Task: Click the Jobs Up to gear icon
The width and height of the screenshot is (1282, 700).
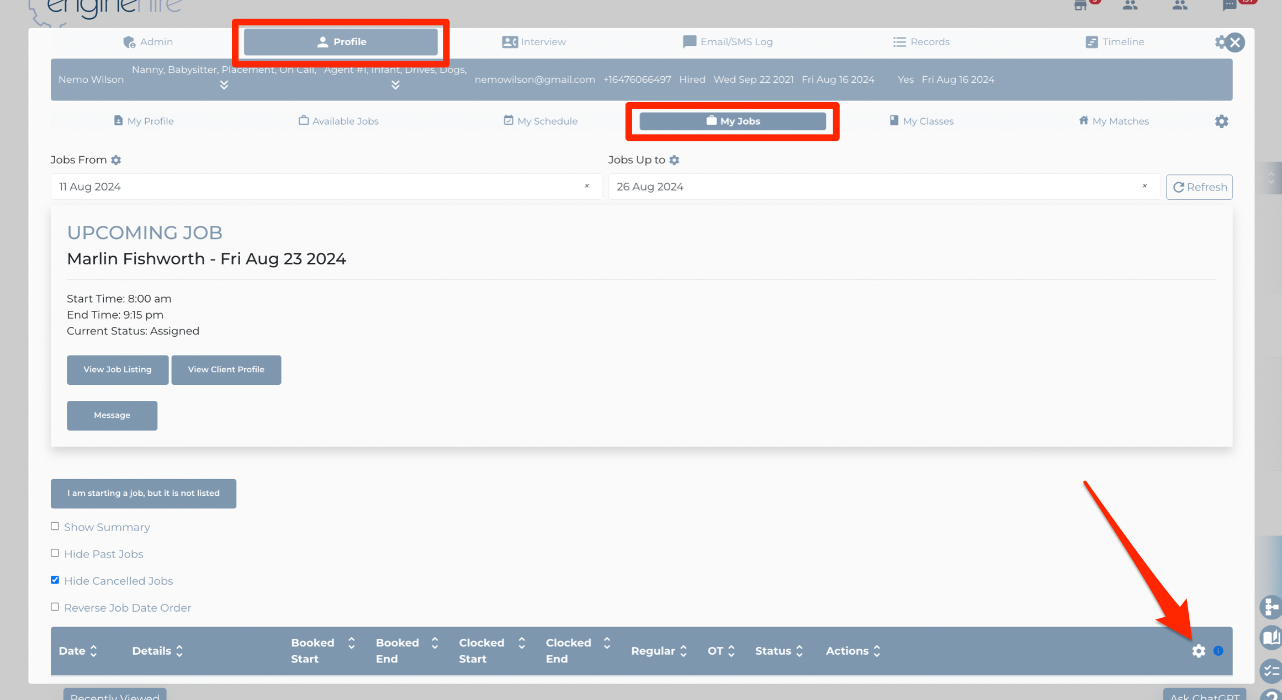Action: 674,160
